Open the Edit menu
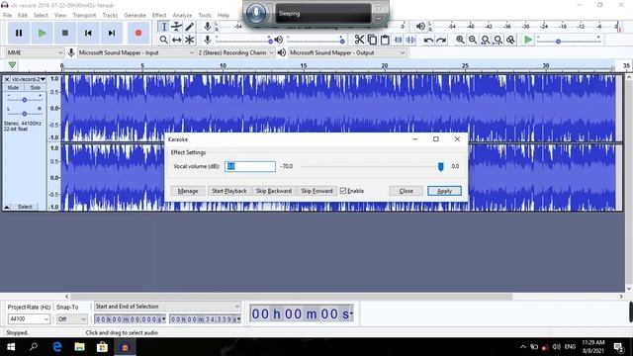This screenshot has height=356, width=633. tap(23, 15)
